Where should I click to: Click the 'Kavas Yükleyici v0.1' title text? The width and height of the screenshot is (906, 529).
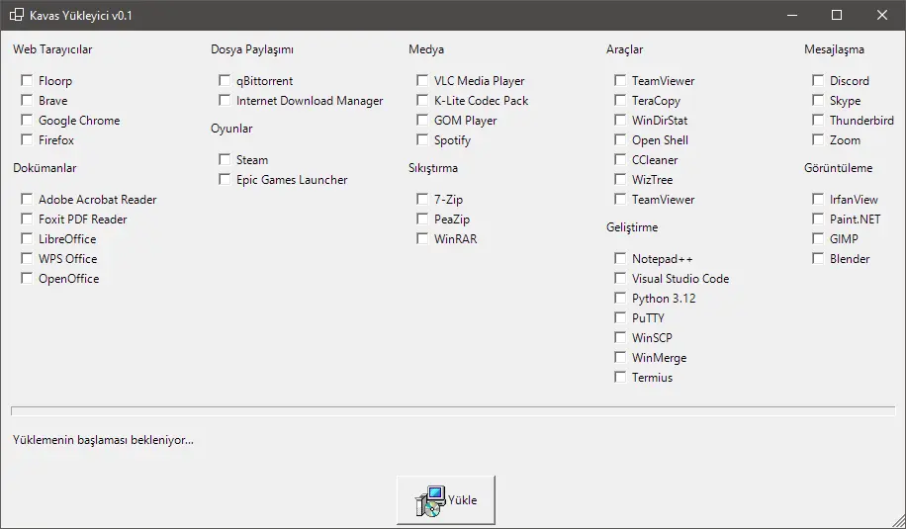[x=81, y=16]
